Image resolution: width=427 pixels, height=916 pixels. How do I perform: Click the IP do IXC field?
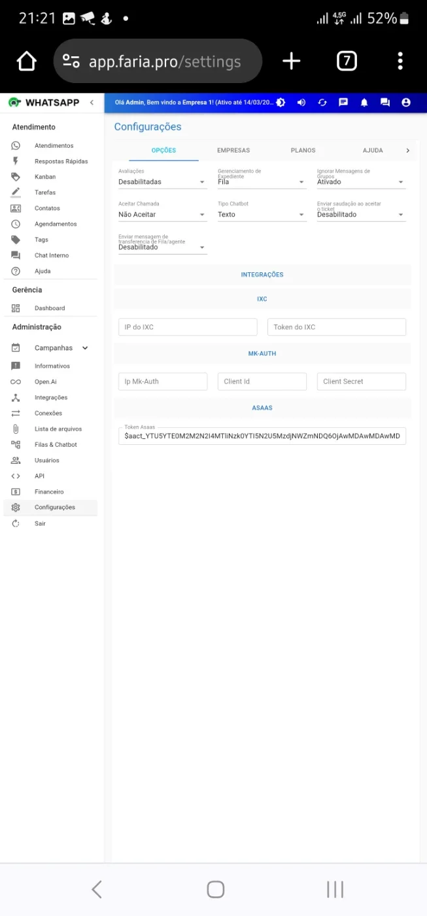[188, 327]
